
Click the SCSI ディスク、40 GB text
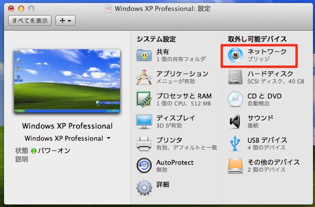click(x=276, y=81)
